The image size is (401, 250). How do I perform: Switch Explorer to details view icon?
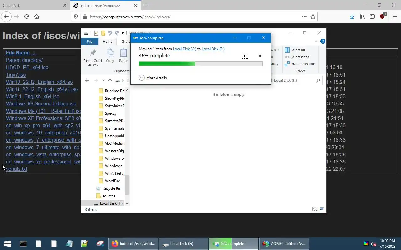pyautogui.click(x=315, y=209)
